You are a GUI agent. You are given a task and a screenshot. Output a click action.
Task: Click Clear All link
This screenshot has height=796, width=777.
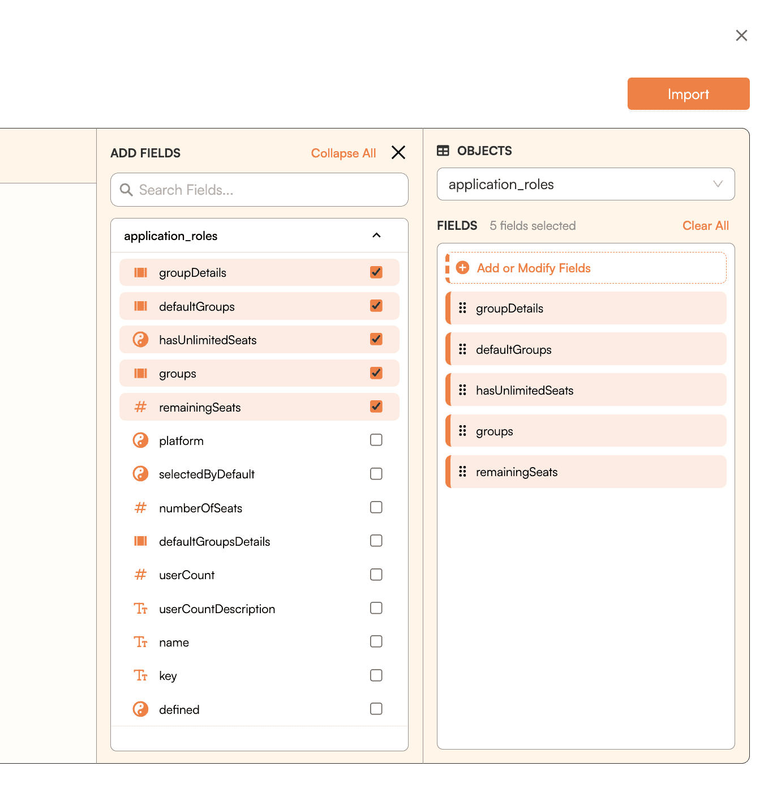(x=706, y=226)
